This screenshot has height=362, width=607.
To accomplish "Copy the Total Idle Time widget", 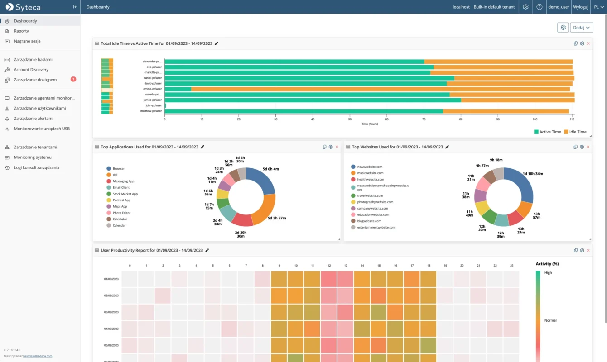I will [576, 43].
